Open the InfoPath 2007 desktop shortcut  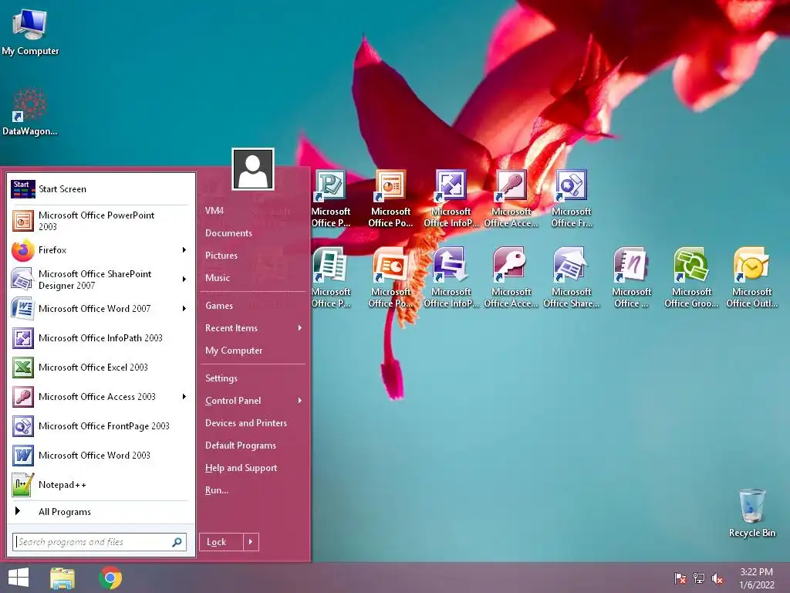(451, 277)
